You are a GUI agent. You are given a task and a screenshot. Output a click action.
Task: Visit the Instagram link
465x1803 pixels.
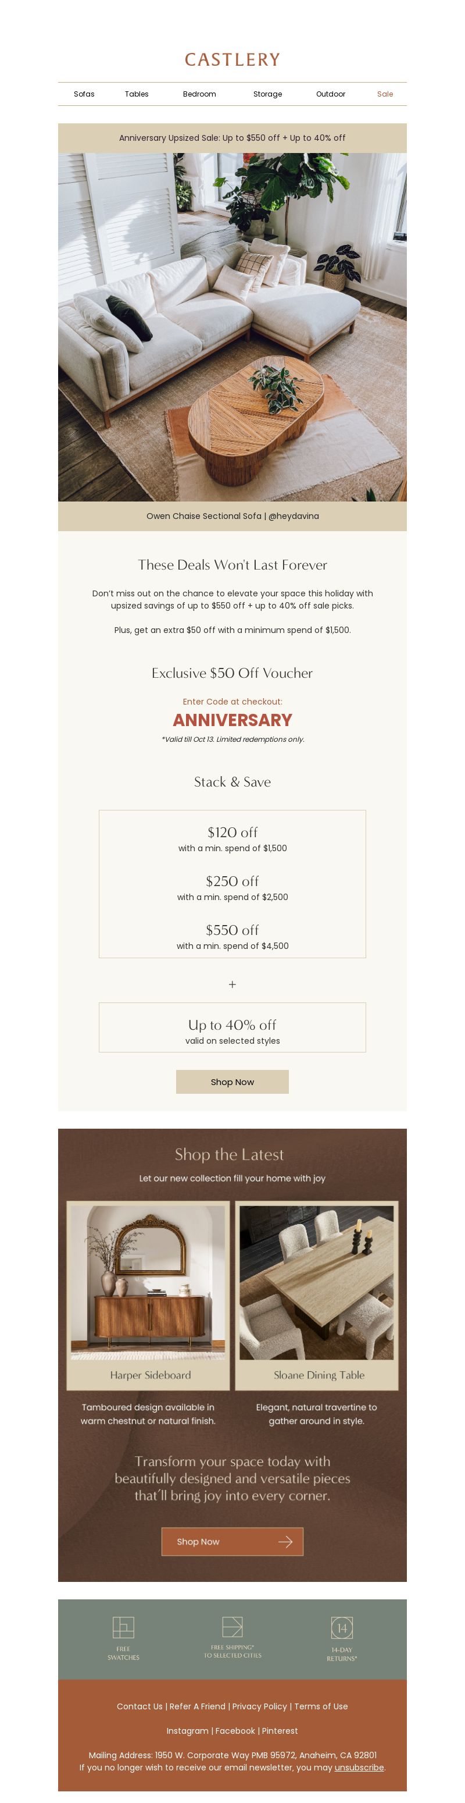tap(187, 1730)
